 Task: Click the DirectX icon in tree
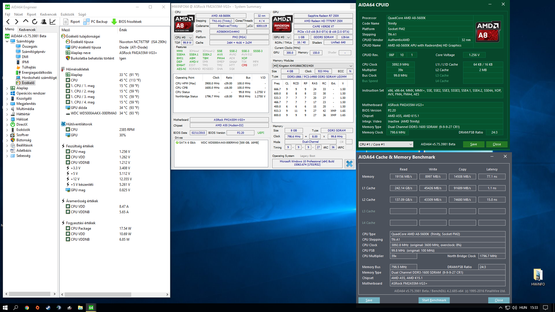pos(13,125)
